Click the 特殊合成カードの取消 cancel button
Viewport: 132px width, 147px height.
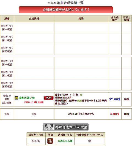66,127
